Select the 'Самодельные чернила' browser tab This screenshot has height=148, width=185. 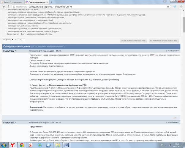click(37, 2)
